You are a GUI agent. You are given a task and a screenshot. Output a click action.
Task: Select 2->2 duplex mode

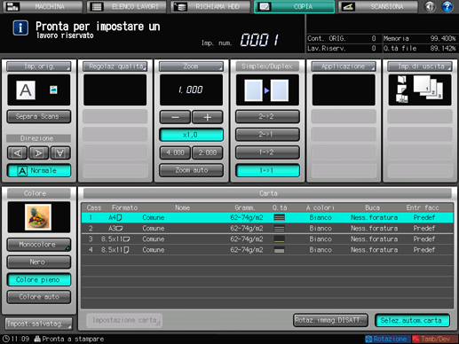click(x=267, y=116)
